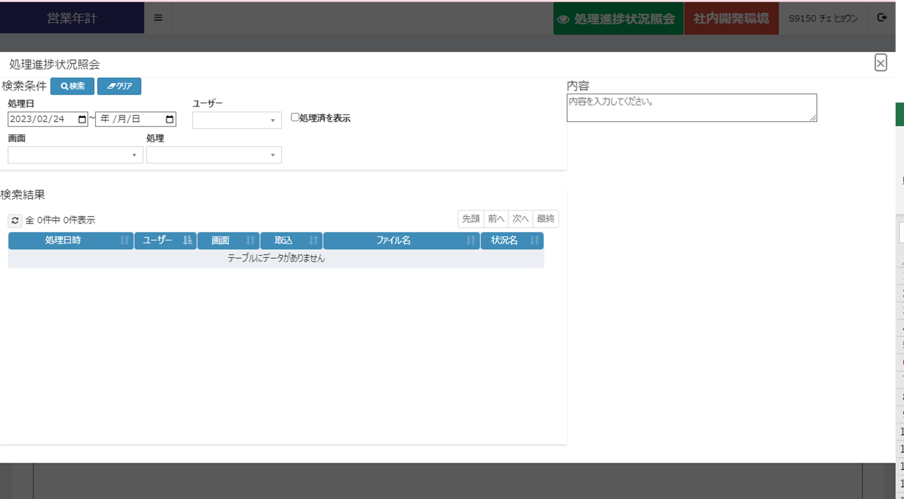Click the hamburger menu icon
Viewport: 904px width, 499px height.
tap(158, 18)
